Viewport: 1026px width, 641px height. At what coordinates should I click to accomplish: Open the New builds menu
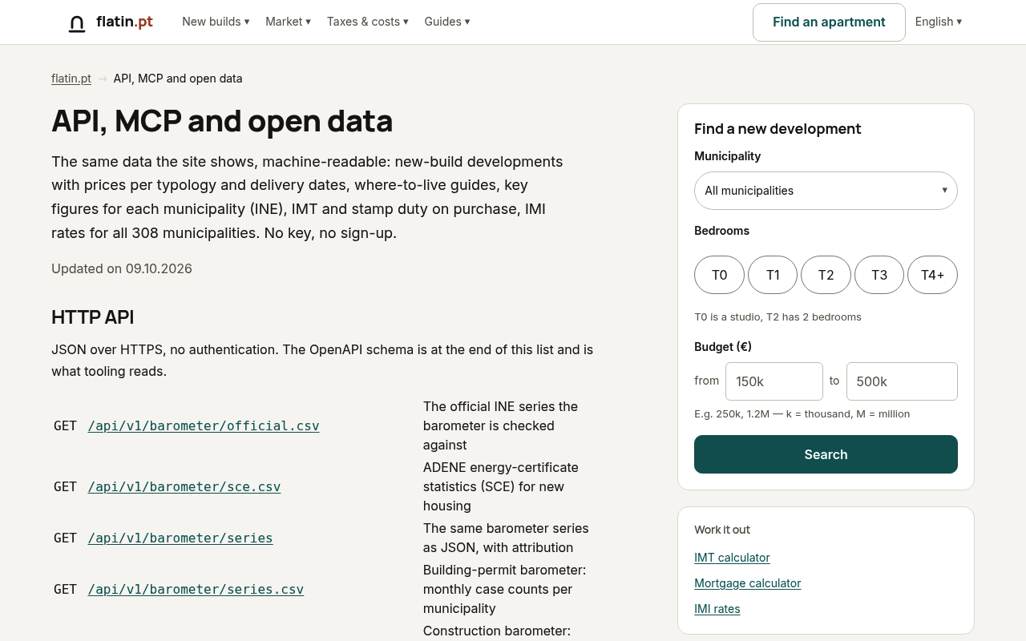(216, 22)
